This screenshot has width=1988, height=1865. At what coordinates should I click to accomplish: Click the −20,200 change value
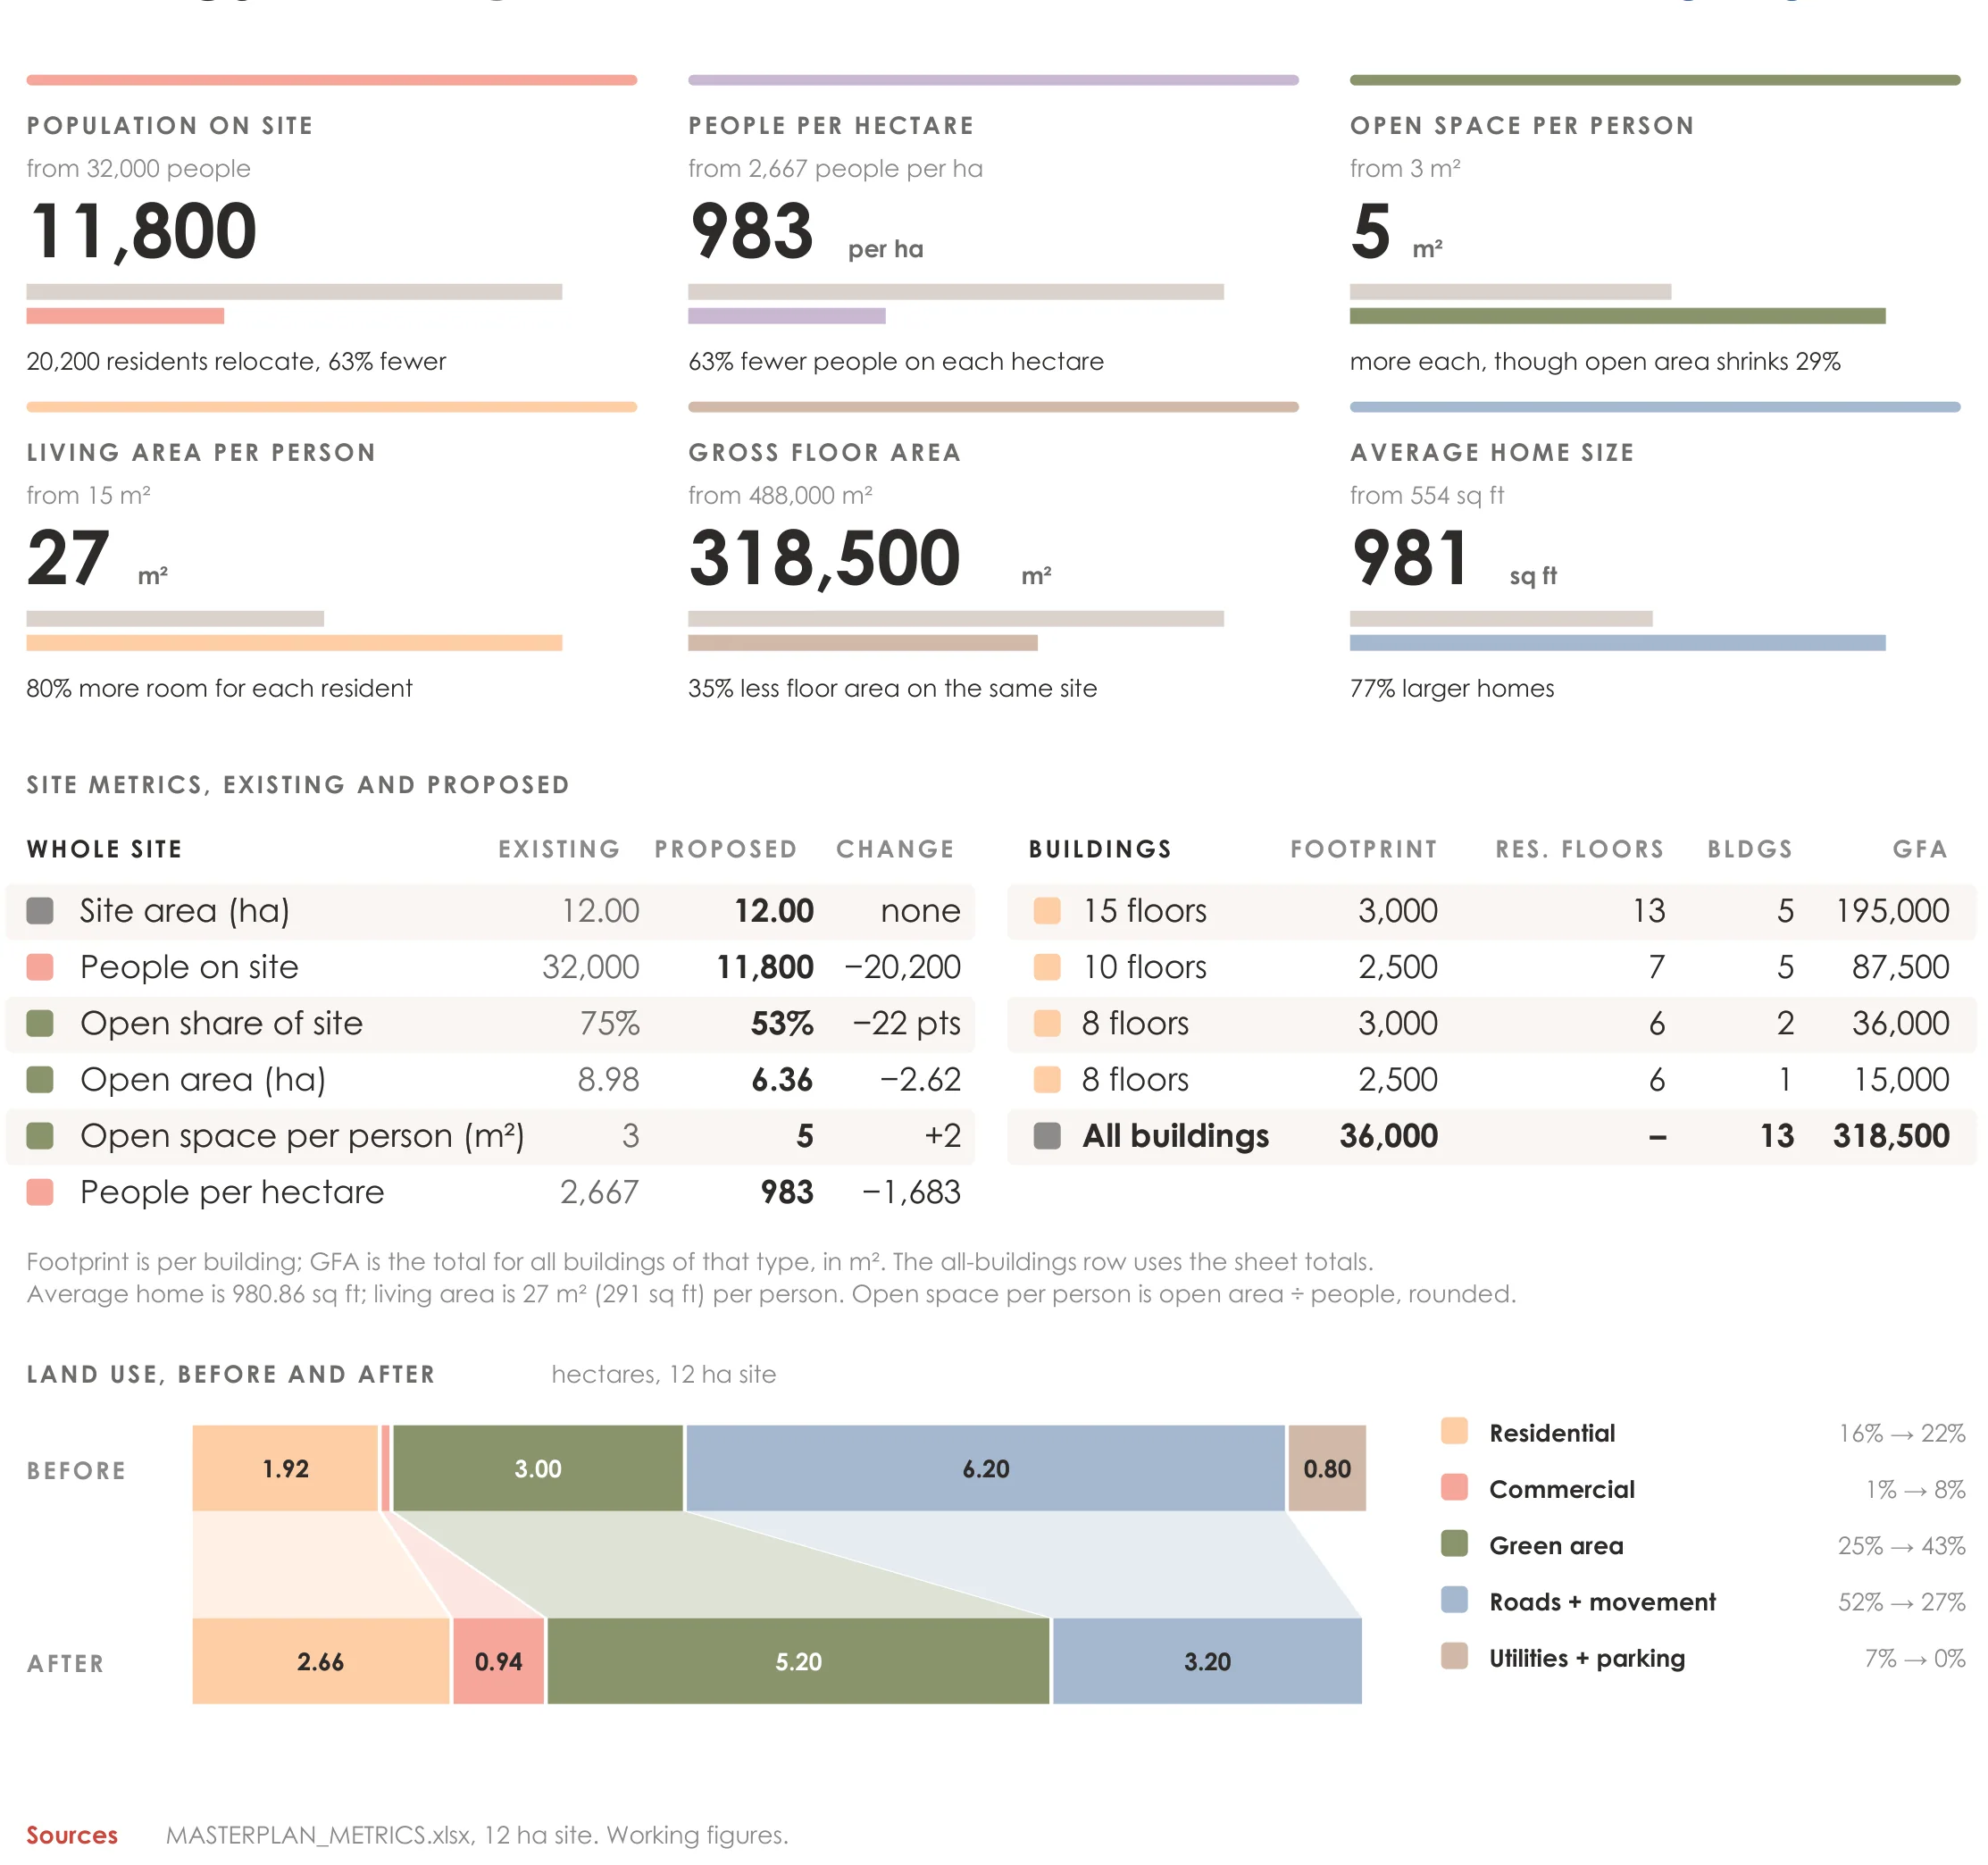(902, 967)
